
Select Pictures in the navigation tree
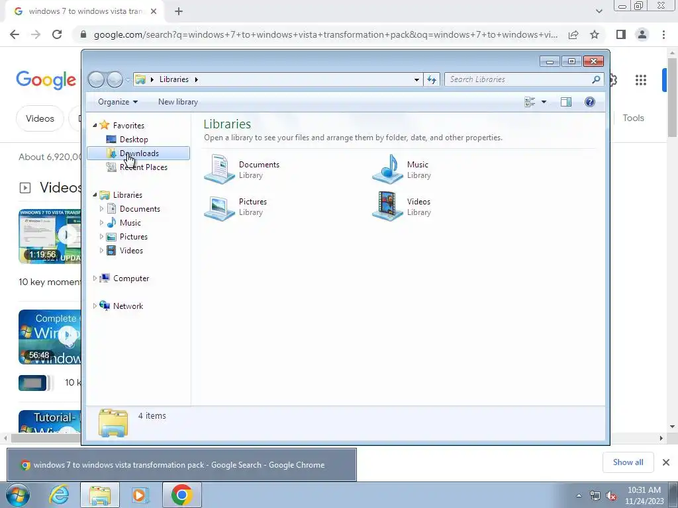[134, 237]
